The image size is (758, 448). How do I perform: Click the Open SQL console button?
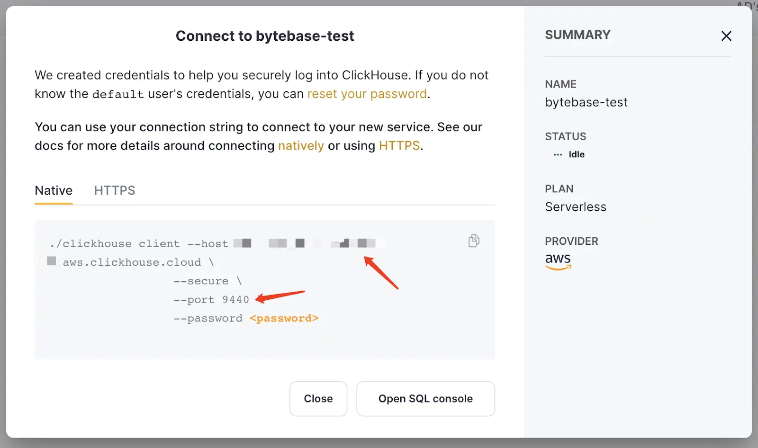pos(425,399)
